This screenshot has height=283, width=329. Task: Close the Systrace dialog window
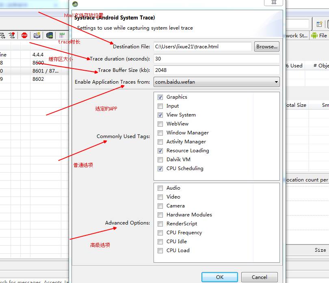(x=274, y=2)
